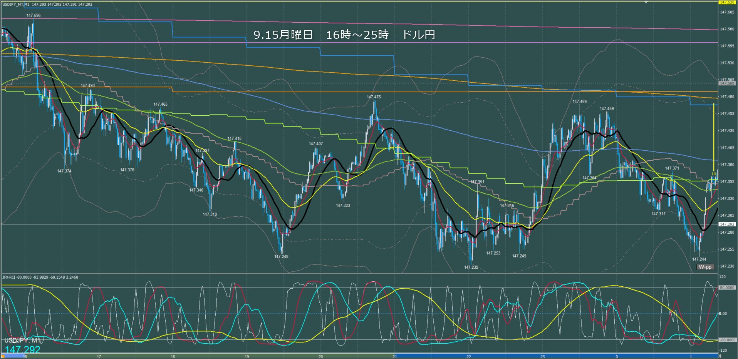Click the hour 17 timeline marker
This screenshot has width=738, height=359.
click(x=99, y=357)
